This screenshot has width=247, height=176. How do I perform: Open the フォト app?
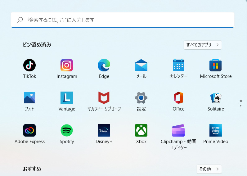(x=29, y=98)
